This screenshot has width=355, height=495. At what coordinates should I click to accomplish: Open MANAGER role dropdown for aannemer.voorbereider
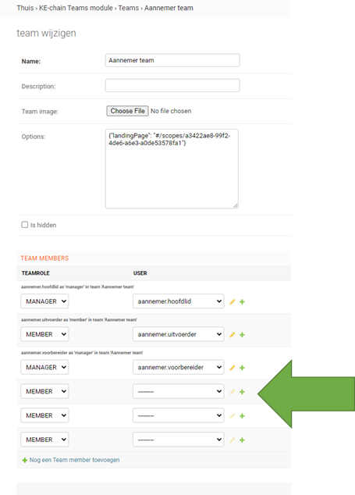coord(44,367)
